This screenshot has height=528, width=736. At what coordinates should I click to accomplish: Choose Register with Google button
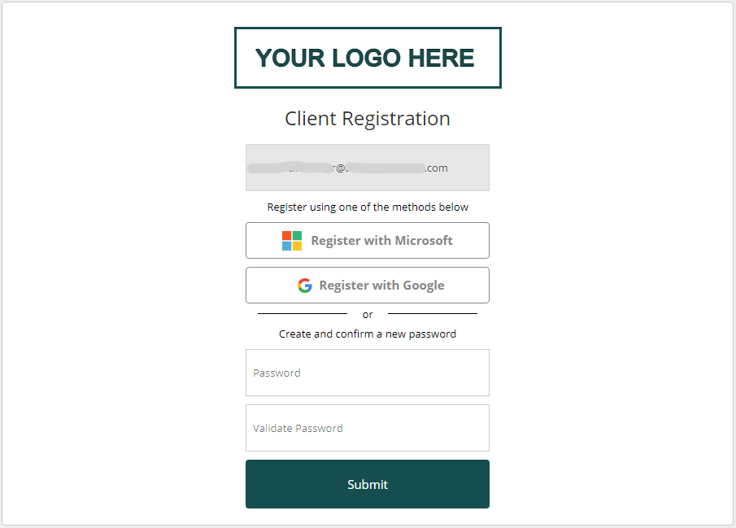(x=368, y=285)
